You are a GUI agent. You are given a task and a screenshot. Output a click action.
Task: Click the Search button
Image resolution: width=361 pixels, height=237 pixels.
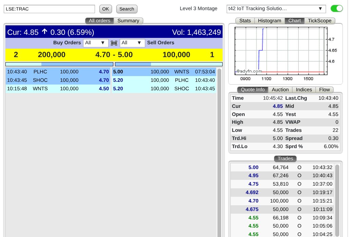click(x=127, y=9)
